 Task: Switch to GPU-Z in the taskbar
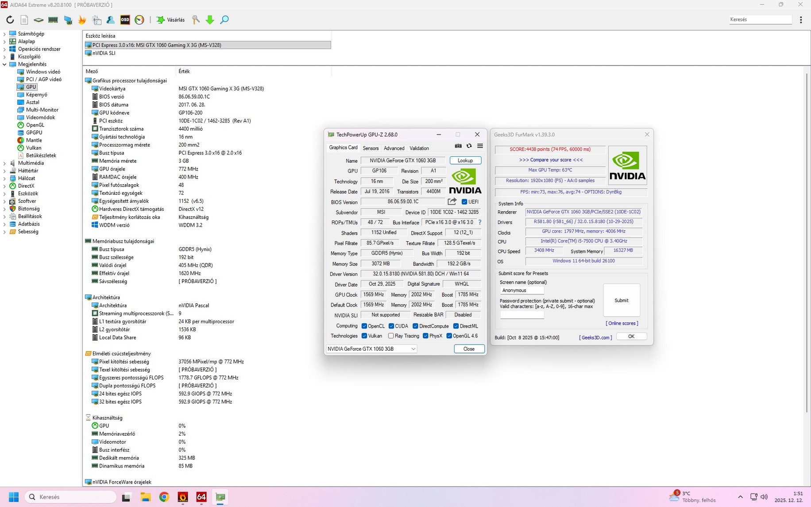click(x=220, y=497)
